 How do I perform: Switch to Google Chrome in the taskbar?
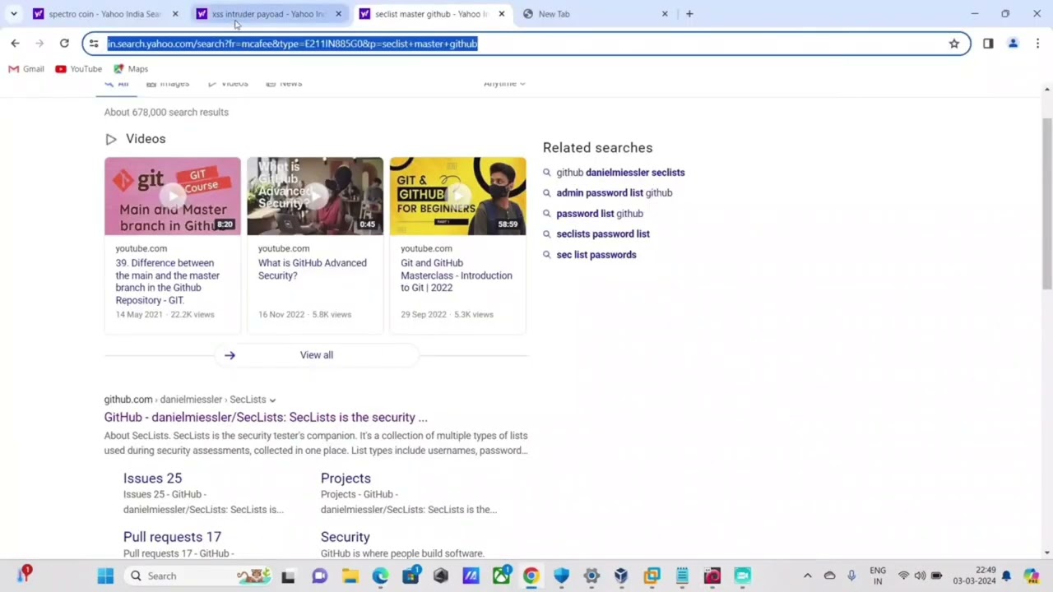pos(531,576)
